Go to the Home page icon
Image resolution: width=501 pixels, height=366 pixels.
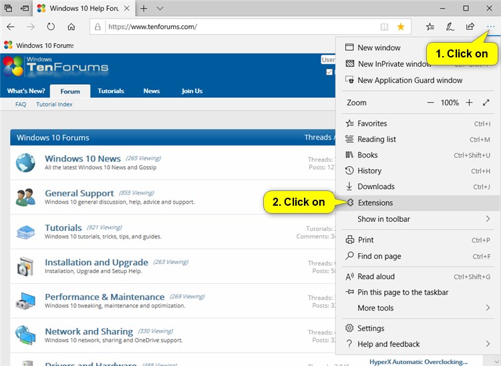(x=71, y=27)
